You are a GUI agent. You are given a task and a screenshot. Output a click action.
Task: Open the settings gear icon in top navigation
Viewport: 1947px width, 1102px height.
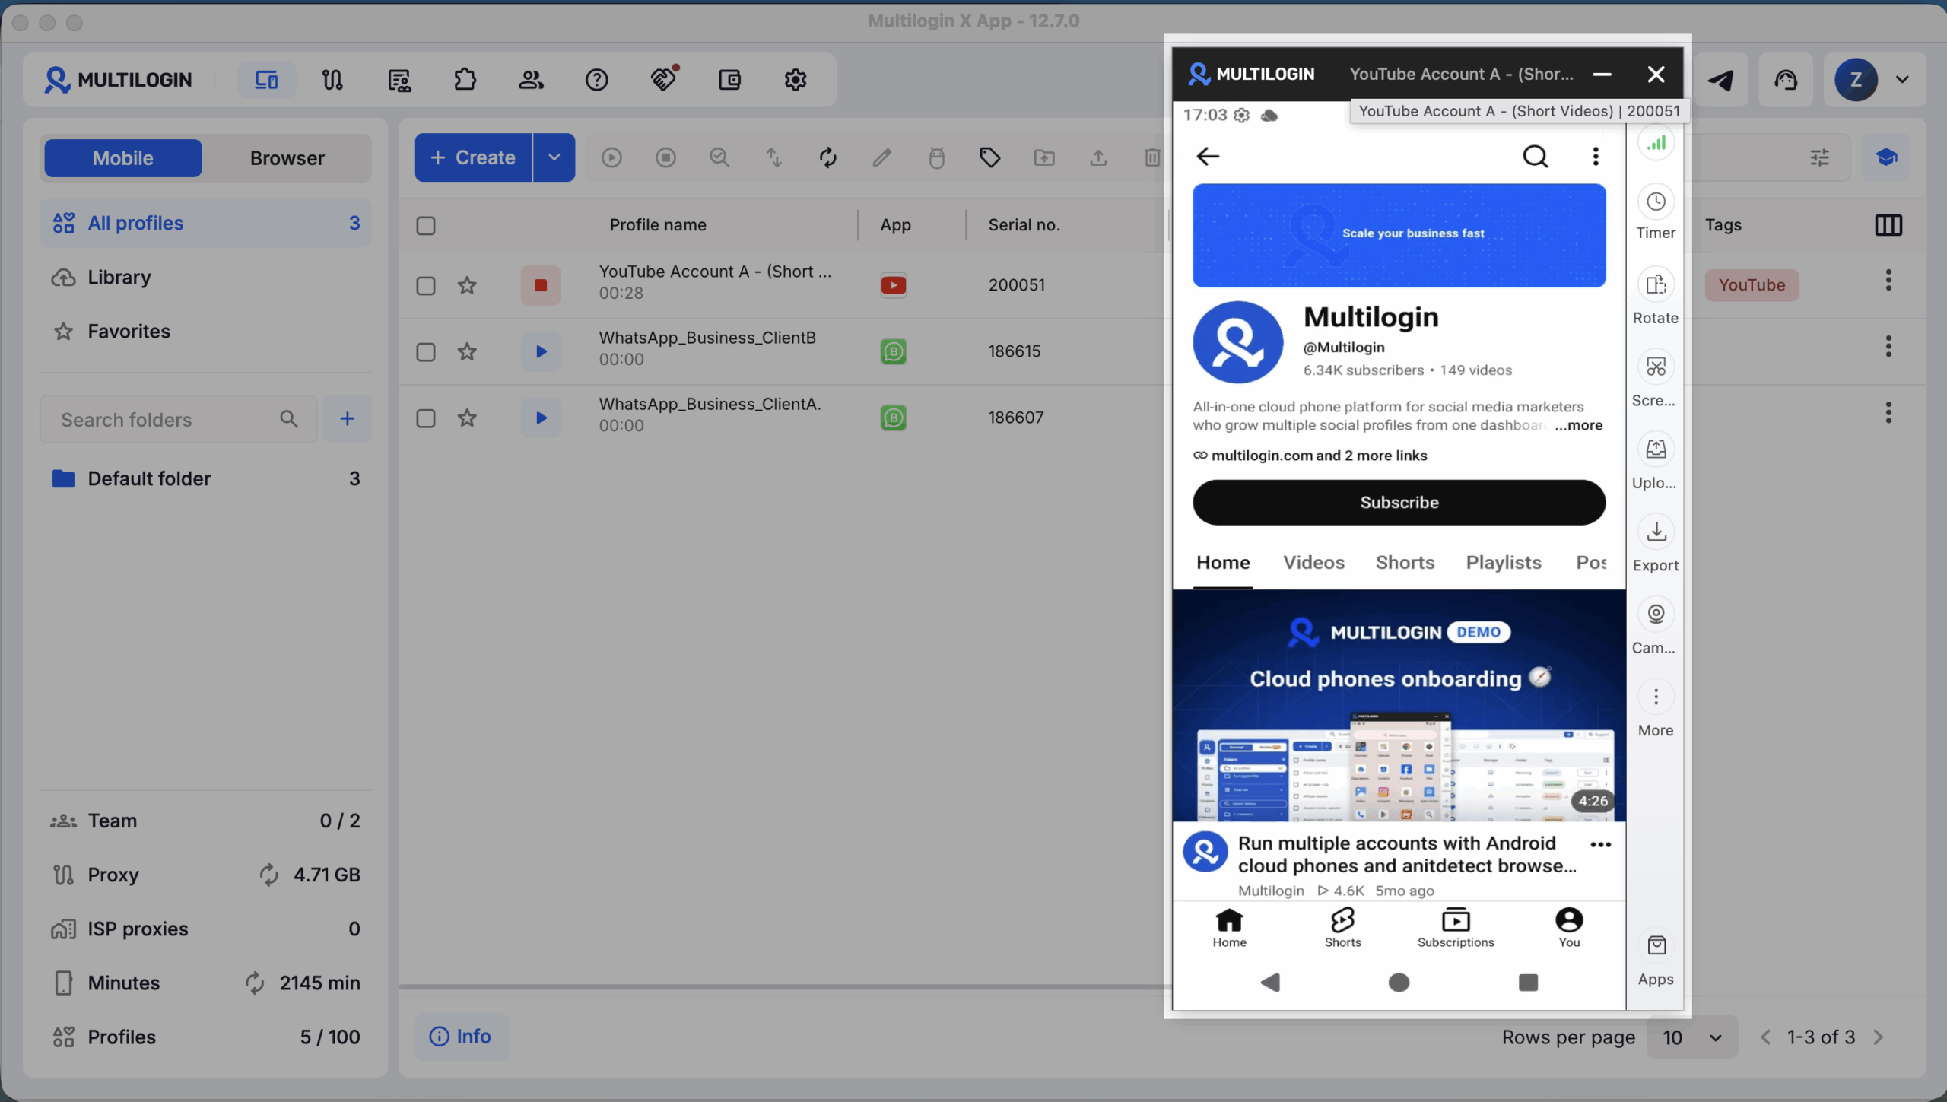pyautogui.click(x=796, y=80)
